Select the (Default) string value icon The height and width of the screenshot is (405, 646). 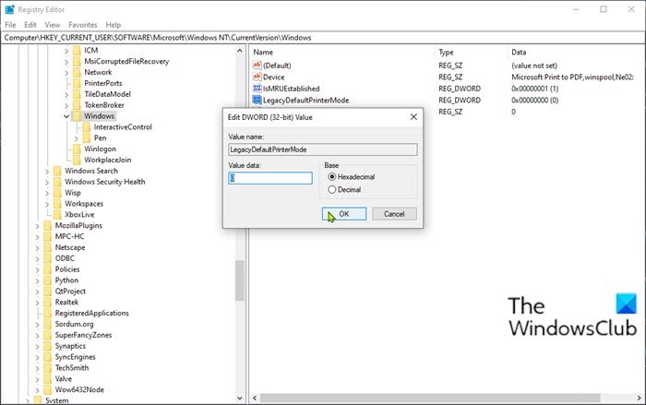[257, 66]
